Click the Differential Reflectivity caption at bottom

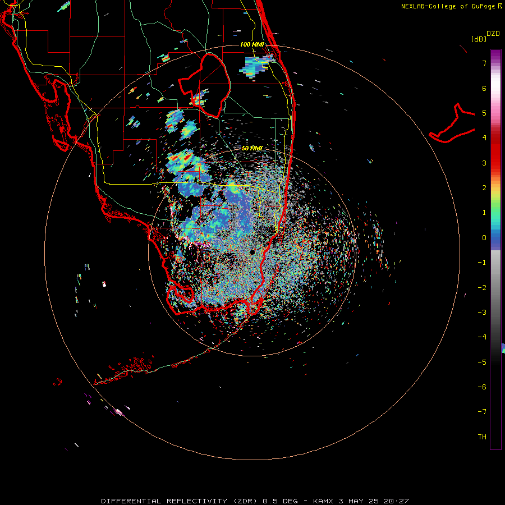(x=255, y=501)
